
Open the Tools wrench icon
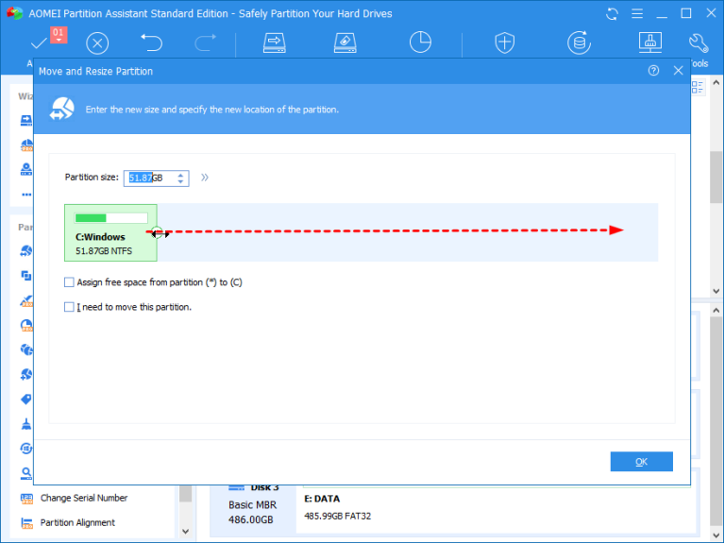click(x=699, y=43)
